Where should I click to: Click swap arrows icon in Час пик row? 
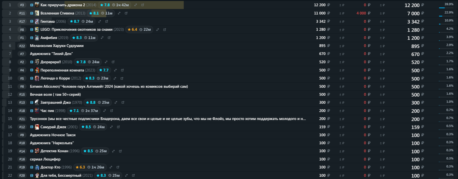click(105, 111)
